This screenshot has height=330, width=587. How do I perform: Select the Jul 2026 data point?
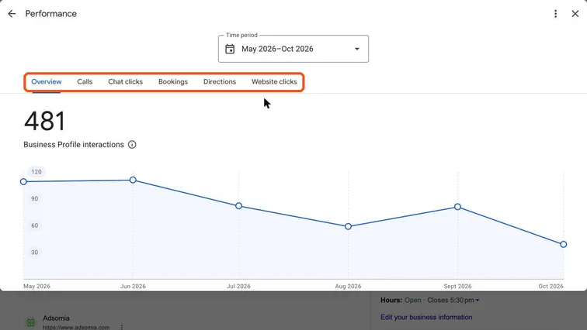239,206
